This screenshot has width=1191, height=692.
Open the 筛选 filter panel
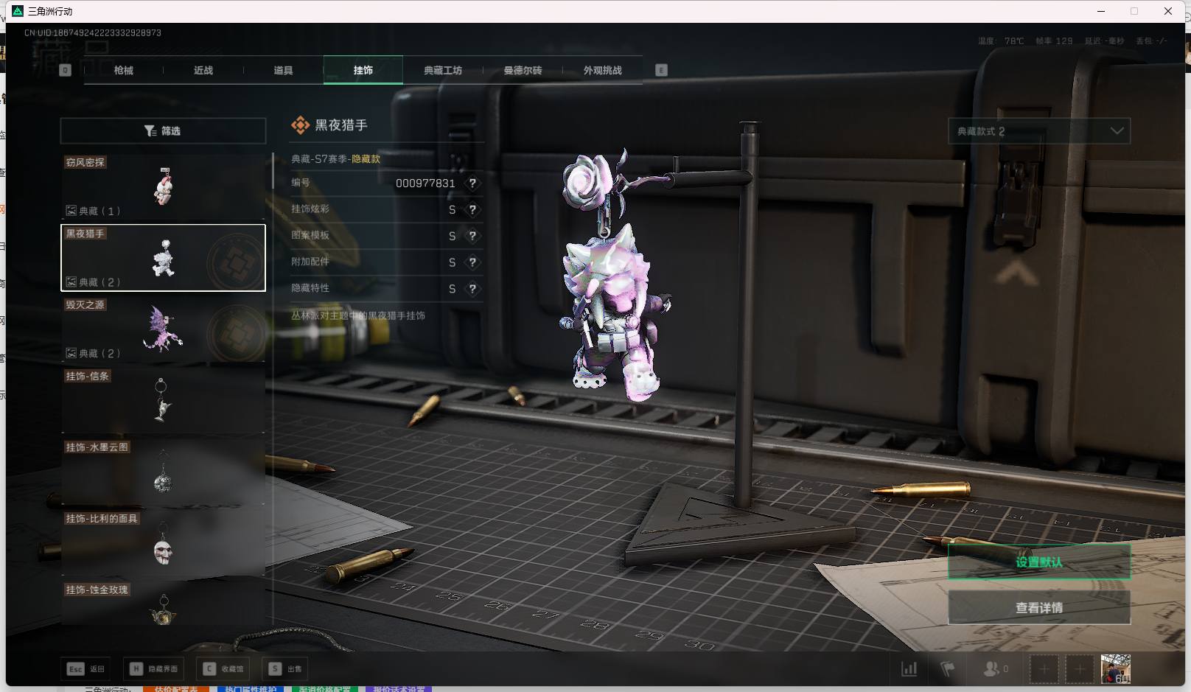tap(163, 131)
